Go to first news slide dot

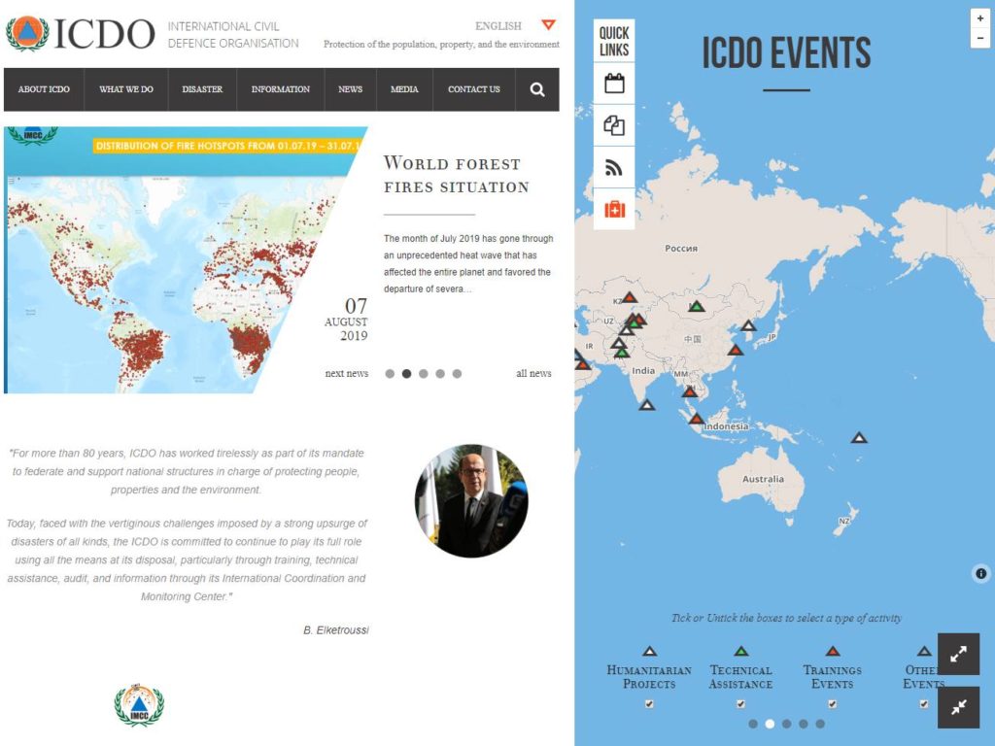pos(390,374)
